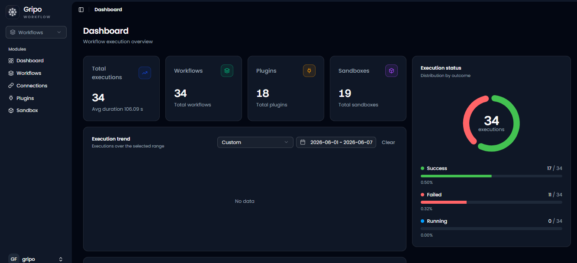Click the Dashboard grid icon in sidebar
The height and width of the screenshot is (263, 577).
click(x=11, y=61)
